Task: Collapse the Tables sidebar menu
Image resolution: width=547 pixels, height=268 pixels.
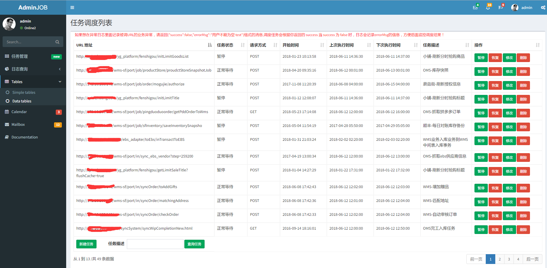Action: [33, 82]
